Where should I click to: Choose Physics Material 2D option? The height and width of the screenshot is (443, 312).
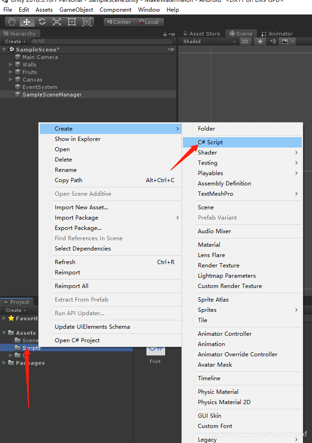coord(242,402)
